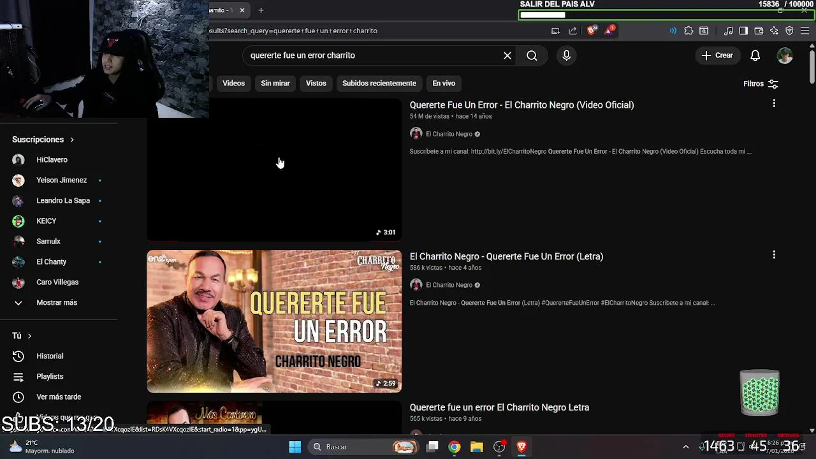Viewport: 816px width, 459px height.
Task: Open Brave browser from the taskbar
Action: click(521, 447)
